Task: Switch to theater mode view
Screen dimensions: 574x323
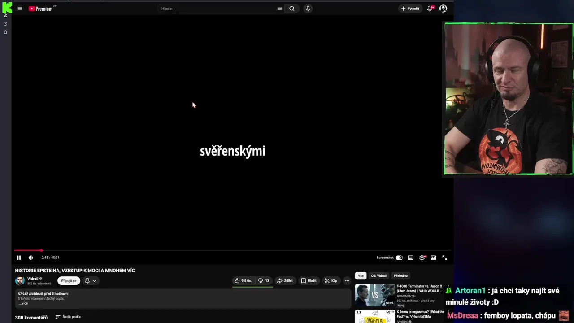Action: [x=433, y=258]
